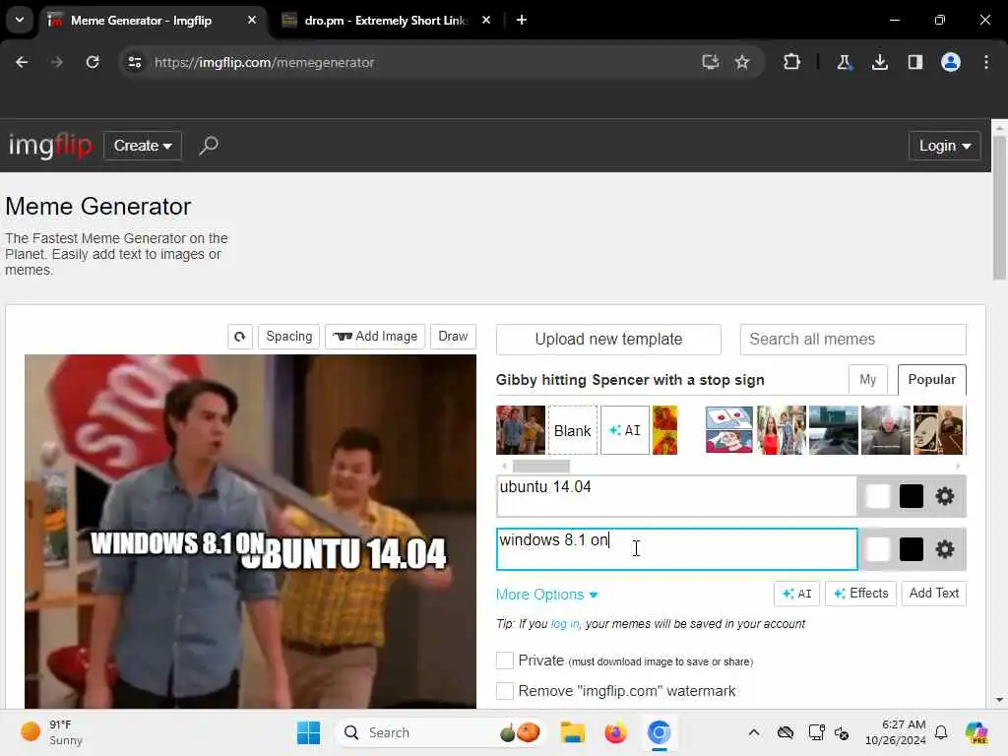Expand the Login dropdown

[944, 146]
